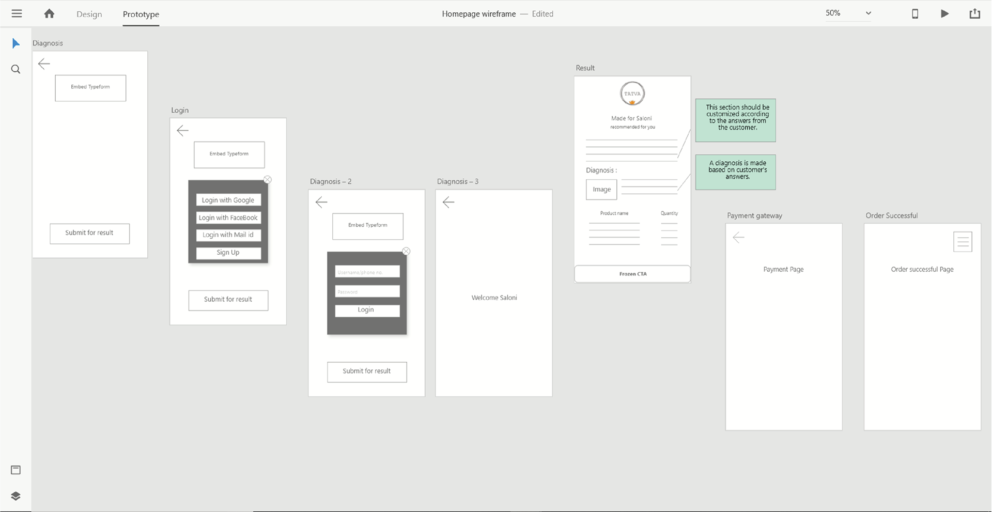Select the Result artboard title
This screenshot has height=512, width=992.
(585, 68)
